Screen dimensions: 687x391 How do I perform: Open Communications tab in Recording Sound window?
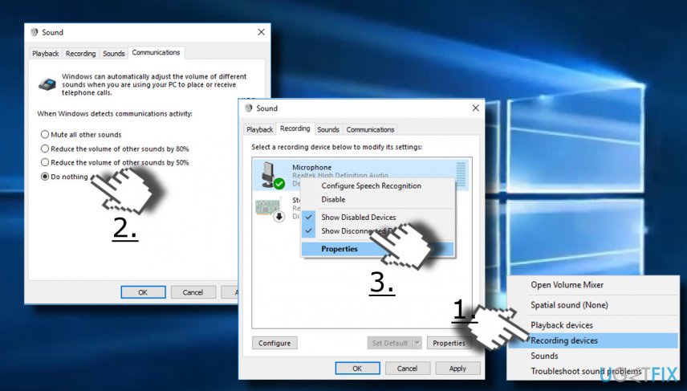(x=370, y=130)
